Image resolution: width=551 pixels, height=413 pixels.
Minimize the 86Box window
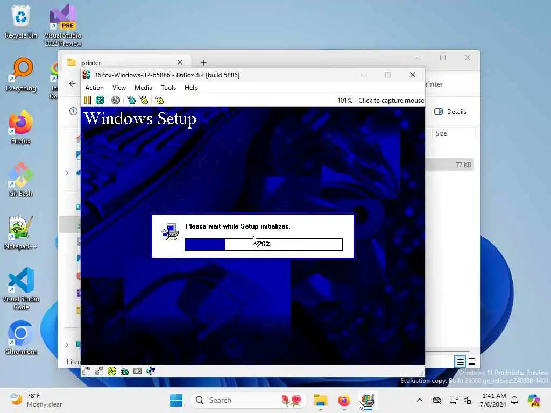point(364,75)
